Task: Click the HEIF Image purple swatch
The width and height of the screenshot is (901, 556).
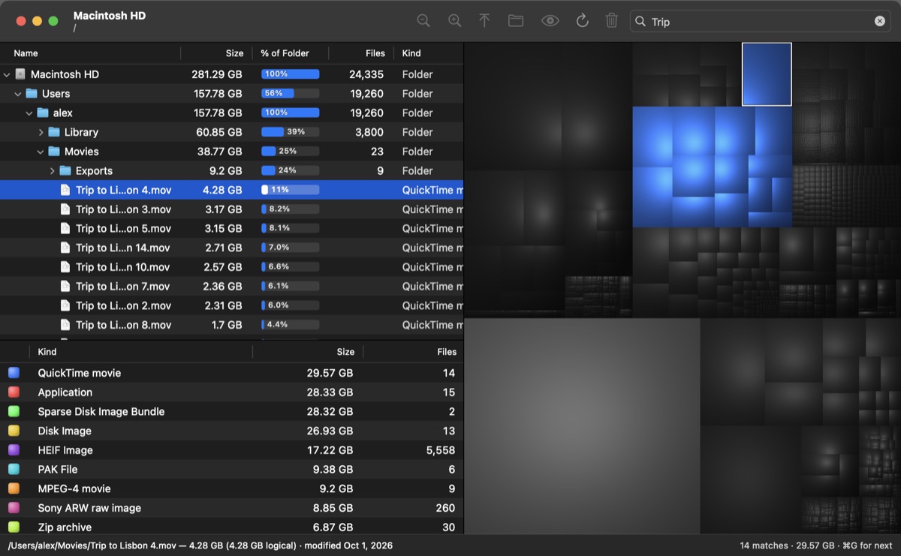Action: (x=14, y=450)
